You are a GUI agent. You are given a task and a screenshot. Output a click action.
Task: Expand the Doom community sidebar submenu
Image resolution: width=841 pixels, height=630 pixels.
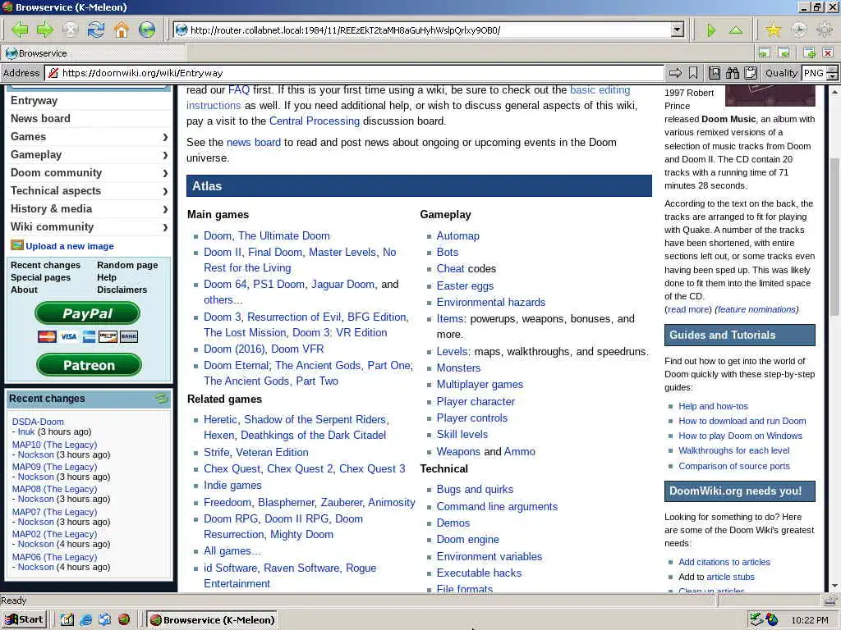(165, 173)
